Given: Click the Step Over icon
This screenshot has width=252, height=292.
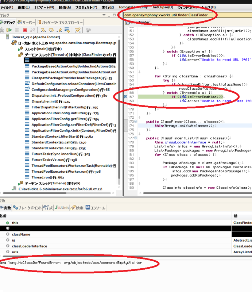Looking at the screenshot, I should pyautogui.click(x=51, y=30).
